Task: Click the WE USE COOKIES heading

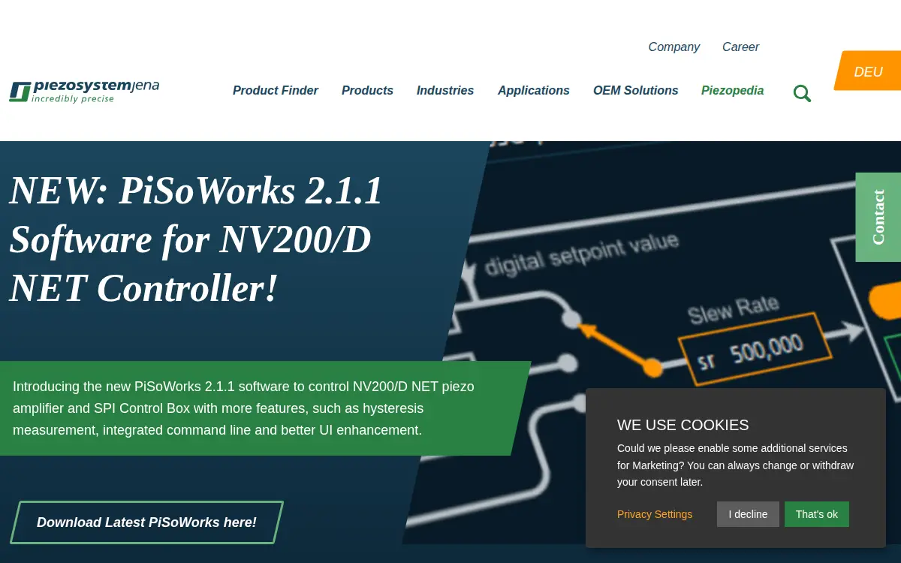Action: tap(683, 425)
